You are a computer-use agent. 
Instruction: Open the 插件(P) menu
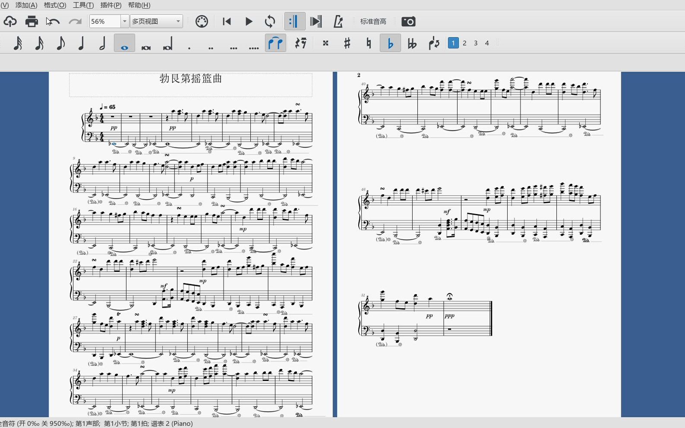tap(110, 5)
